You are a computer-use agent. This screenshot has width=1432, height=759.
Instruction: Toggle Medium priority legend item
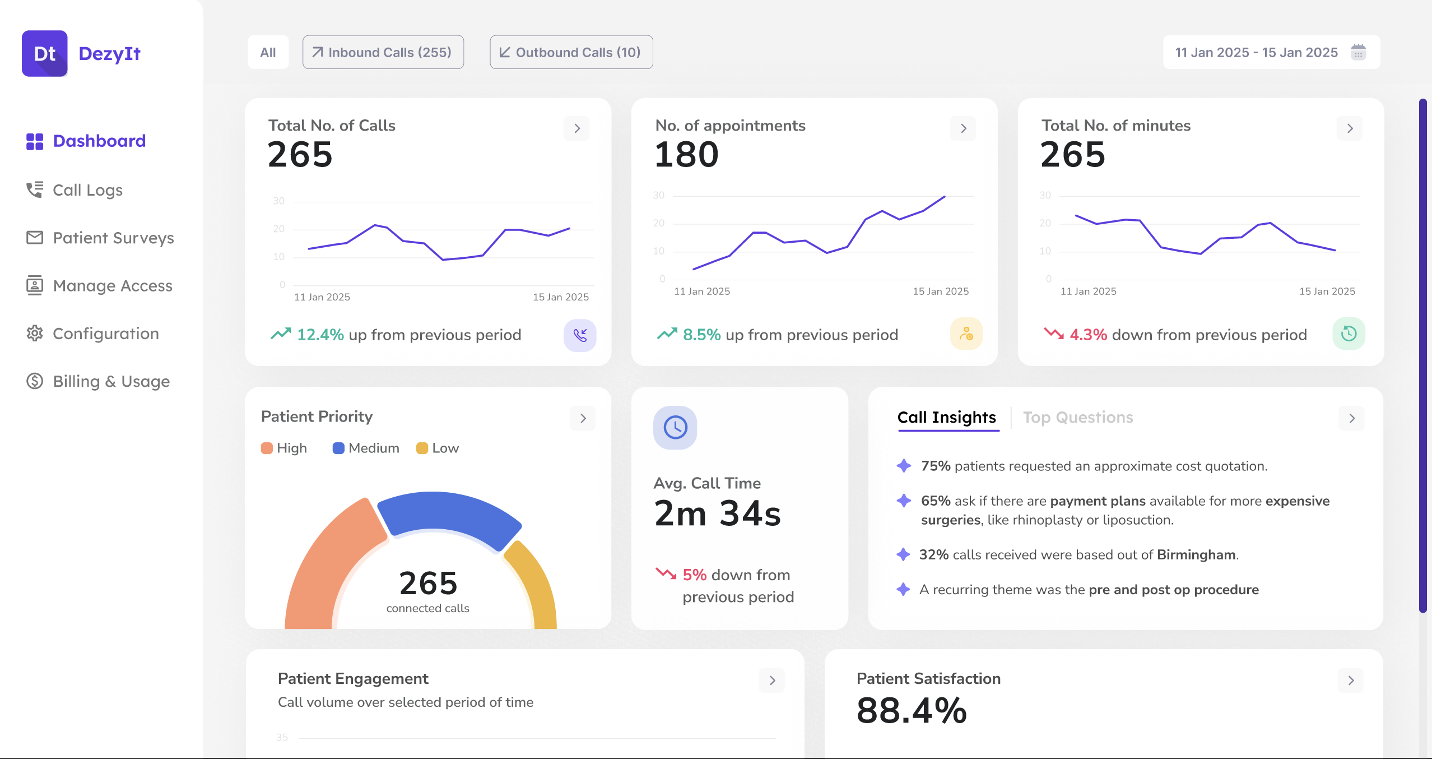click(x=366, y=448)
